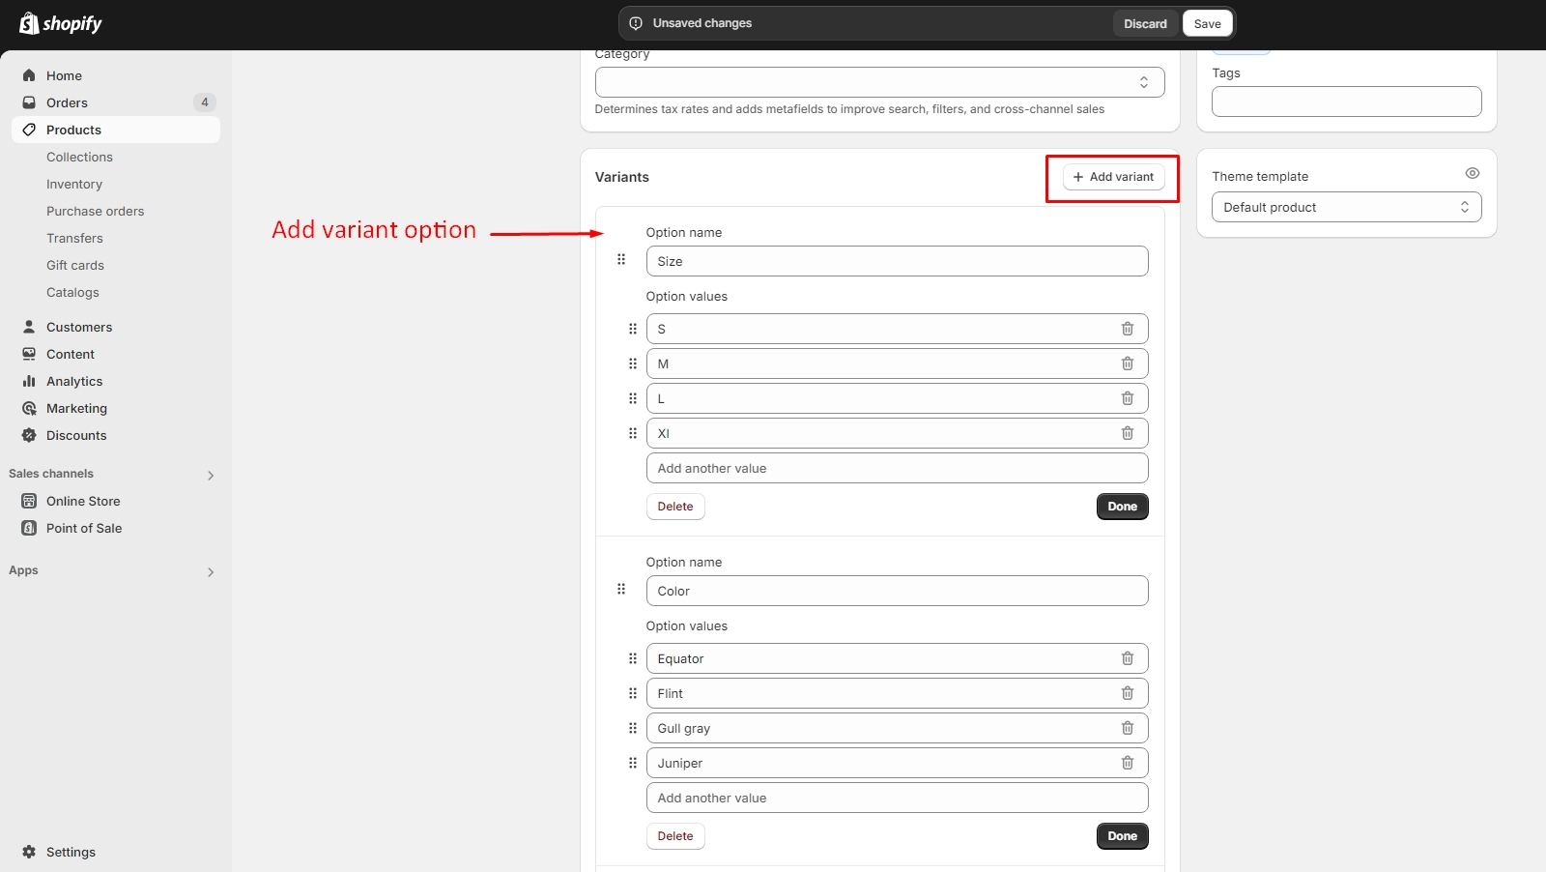The height and width of the screenshot is (872, 1546).
Task: Click trash icon for Flint value
Action: coord(1127,693)
